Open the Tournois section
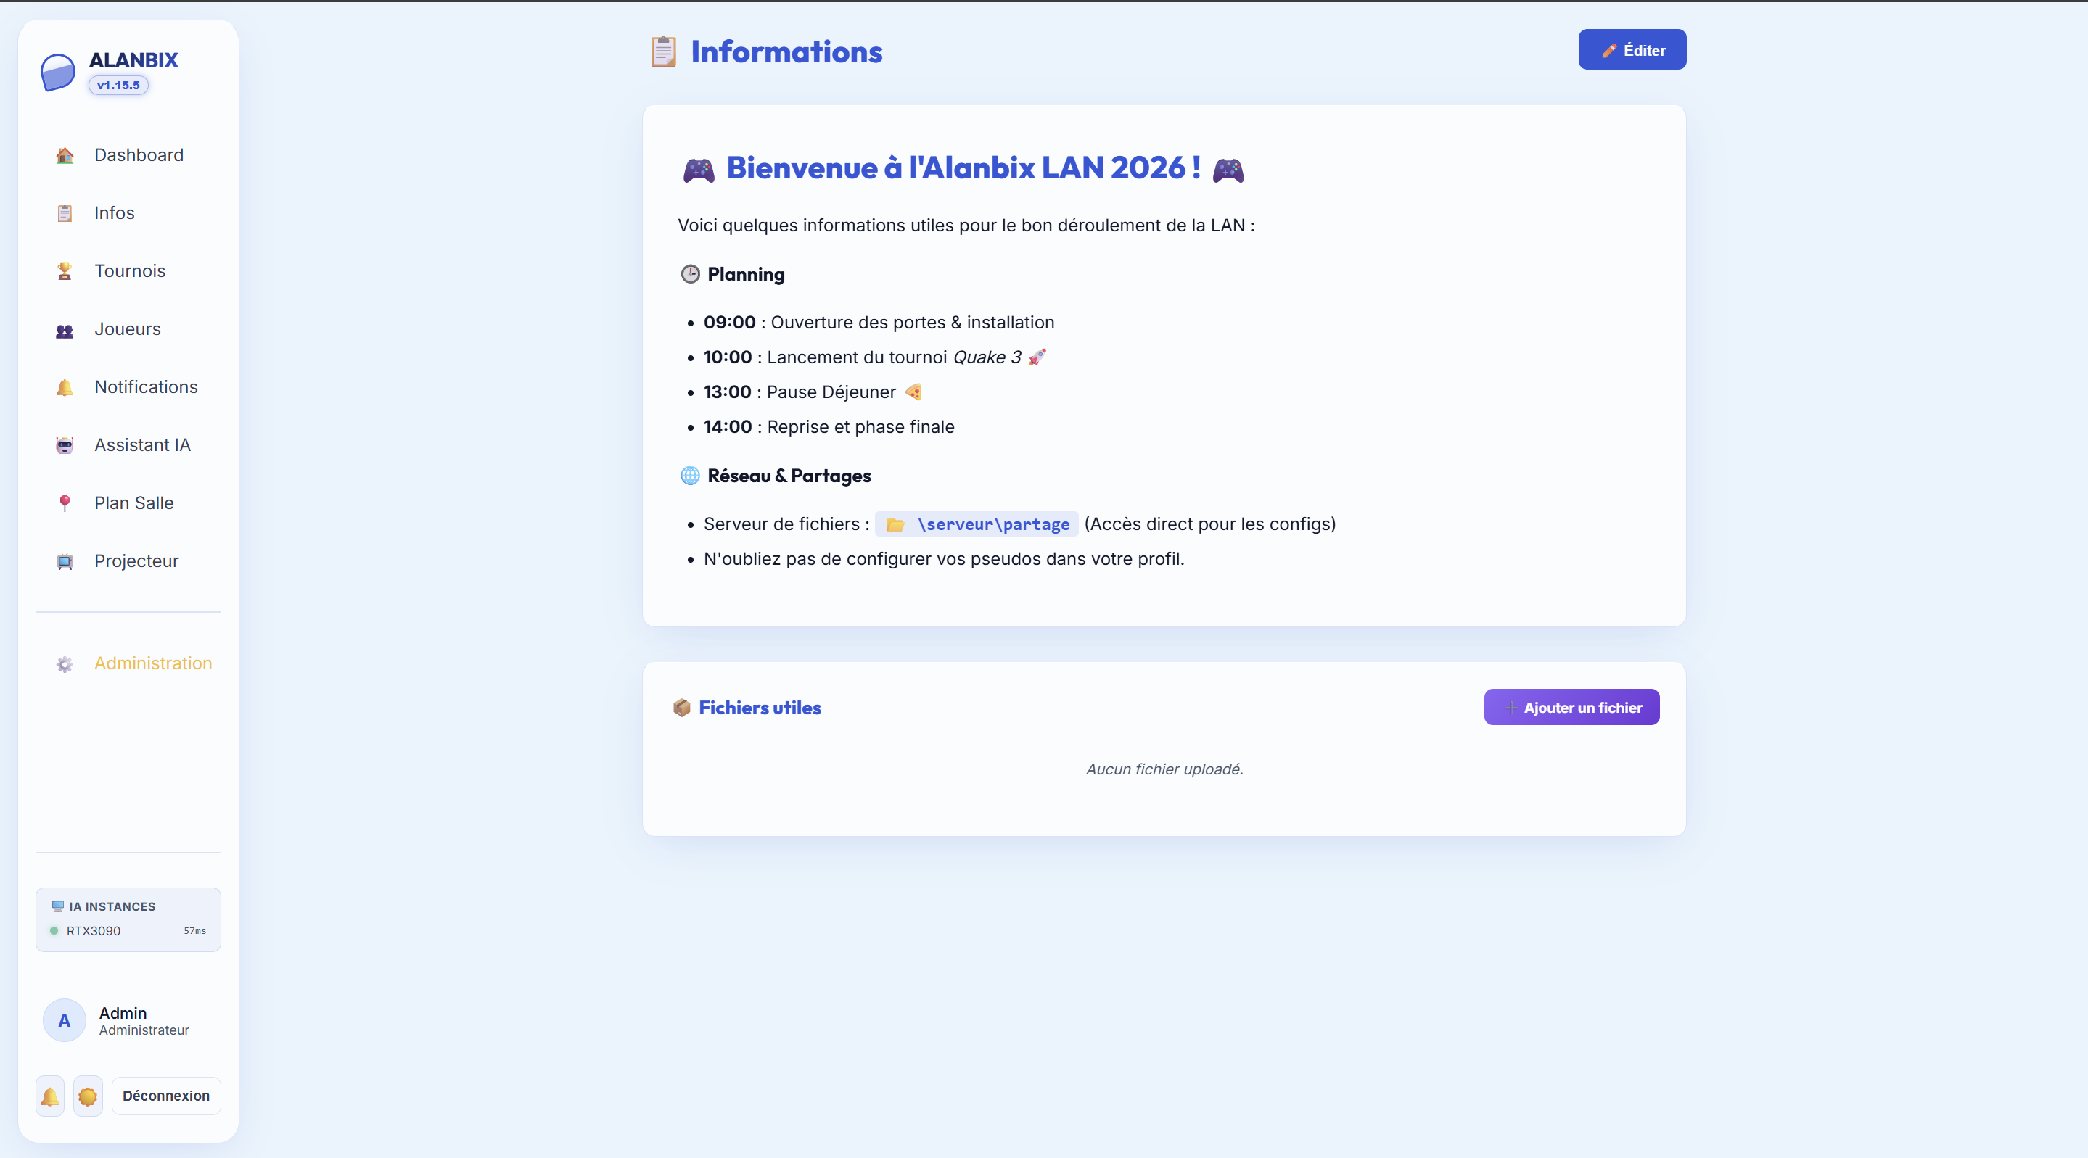2088x1158 pixels. click(x=128, y=270)
